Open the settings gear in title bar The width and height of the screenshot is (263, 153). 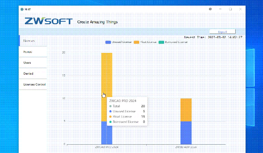[210, 9]
